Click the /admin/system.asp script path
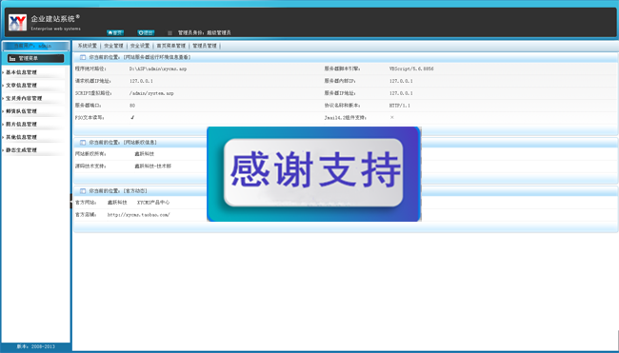The image size is (619, 353). 151,93
